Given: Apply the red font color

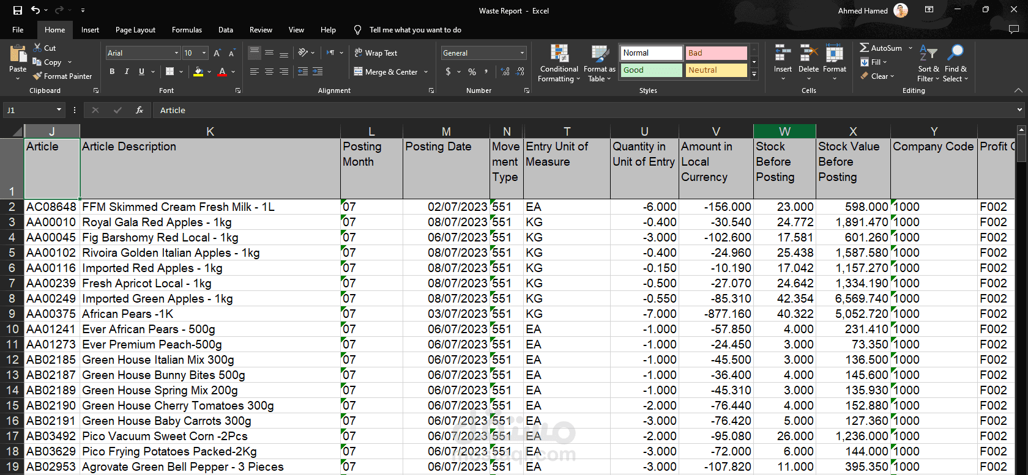Looking at the screenshot, I should tap(222, 72).
